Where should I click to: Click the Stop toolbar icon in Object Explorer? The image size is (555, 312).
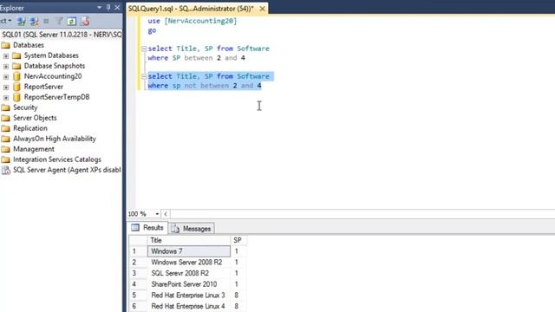[46, 22]
